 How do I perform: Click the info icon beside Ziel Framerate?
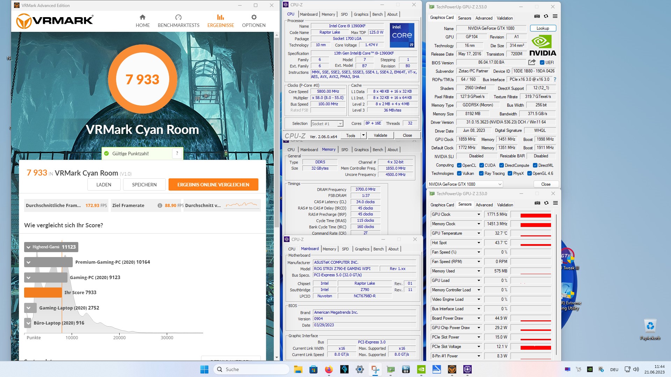pyautogui.click(x=160, y=206)
